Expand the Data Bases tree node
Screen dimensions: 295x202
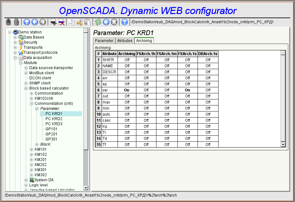pos(15,37)
